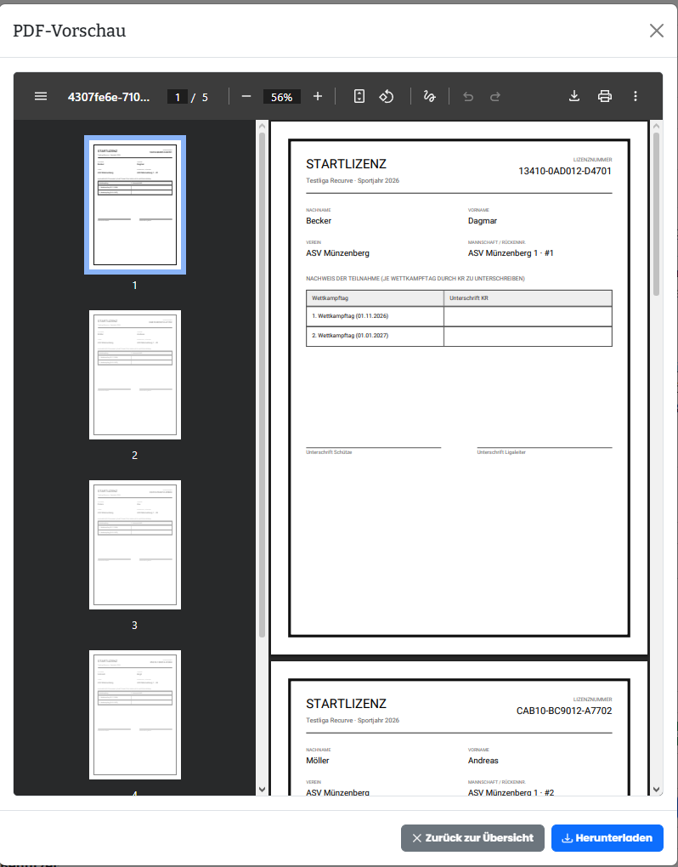Click the redo arrow icon
This screenshot has width=678, height=867.
495,97
